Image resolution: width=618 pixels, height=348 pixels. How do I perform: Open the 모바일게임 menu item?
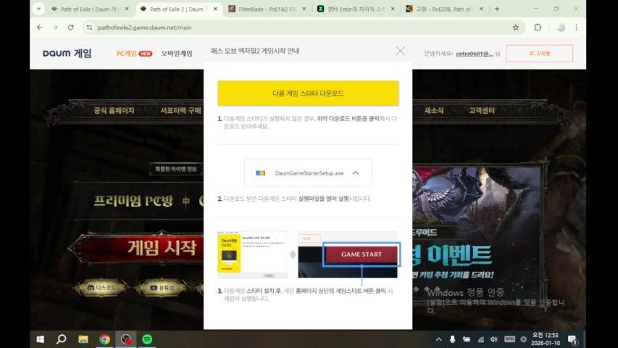tap(177, 54)
